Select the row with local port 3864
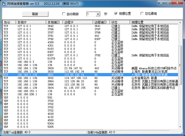 [91, 81]
